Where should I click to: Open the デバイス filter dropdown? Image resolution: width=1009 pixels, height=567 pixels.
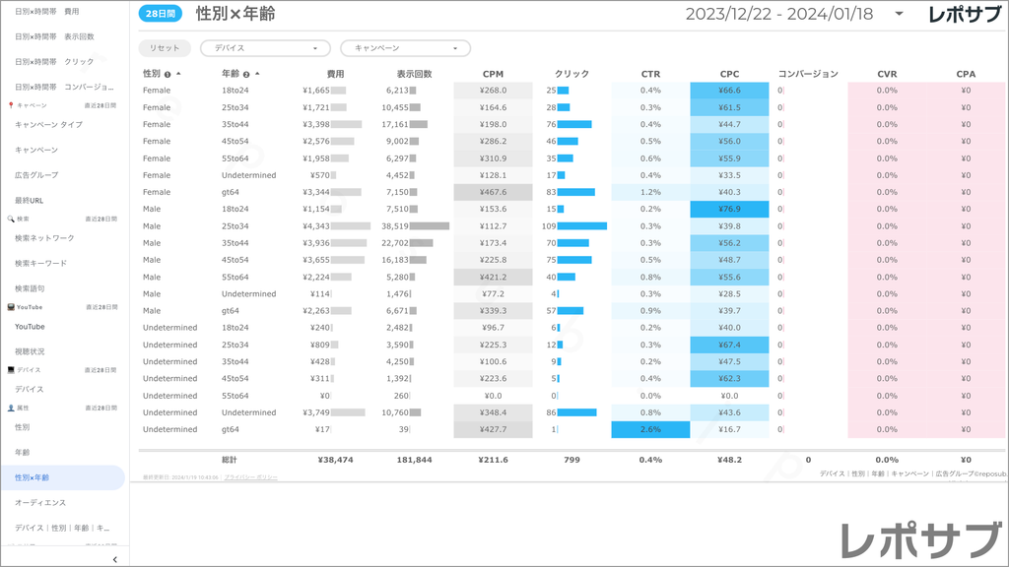[265, 48]
